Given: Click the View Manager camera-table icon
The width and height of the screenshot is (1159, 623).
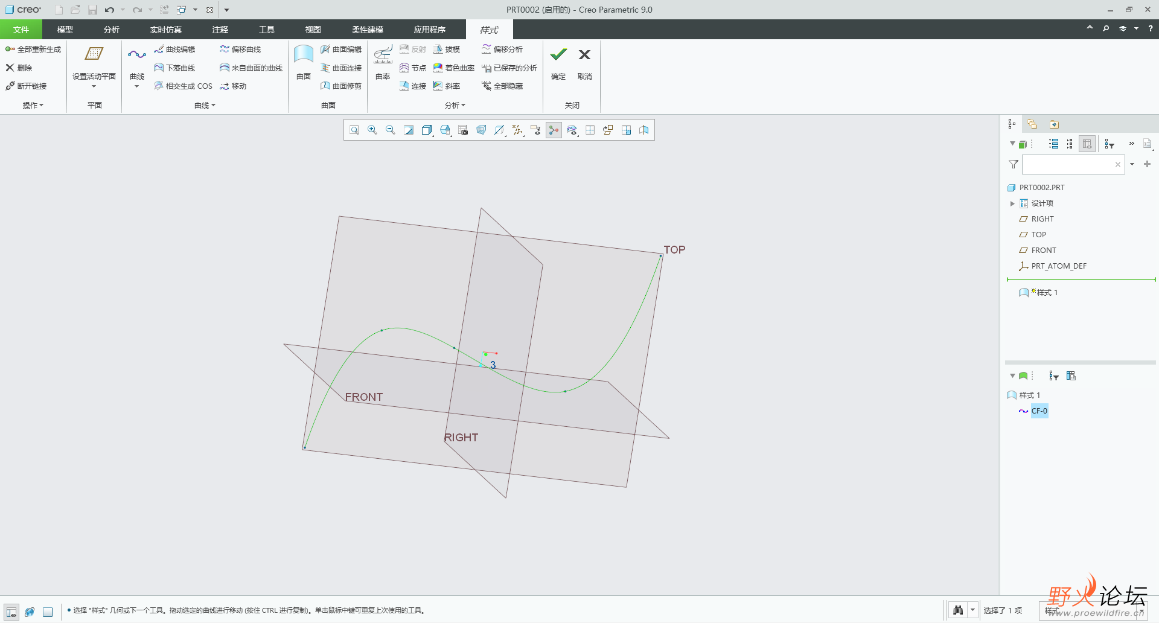Looking at the screenshot, I should tap(463, 130).
